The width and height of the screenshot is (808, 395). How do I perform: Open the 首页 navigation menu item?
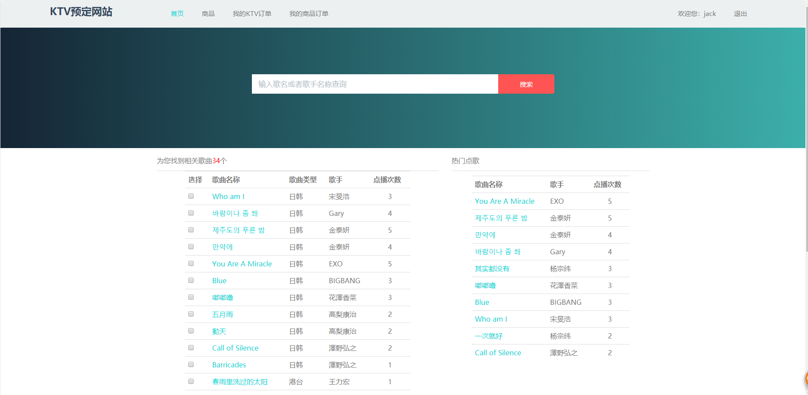pyautogui.click(x=177, y=13)
